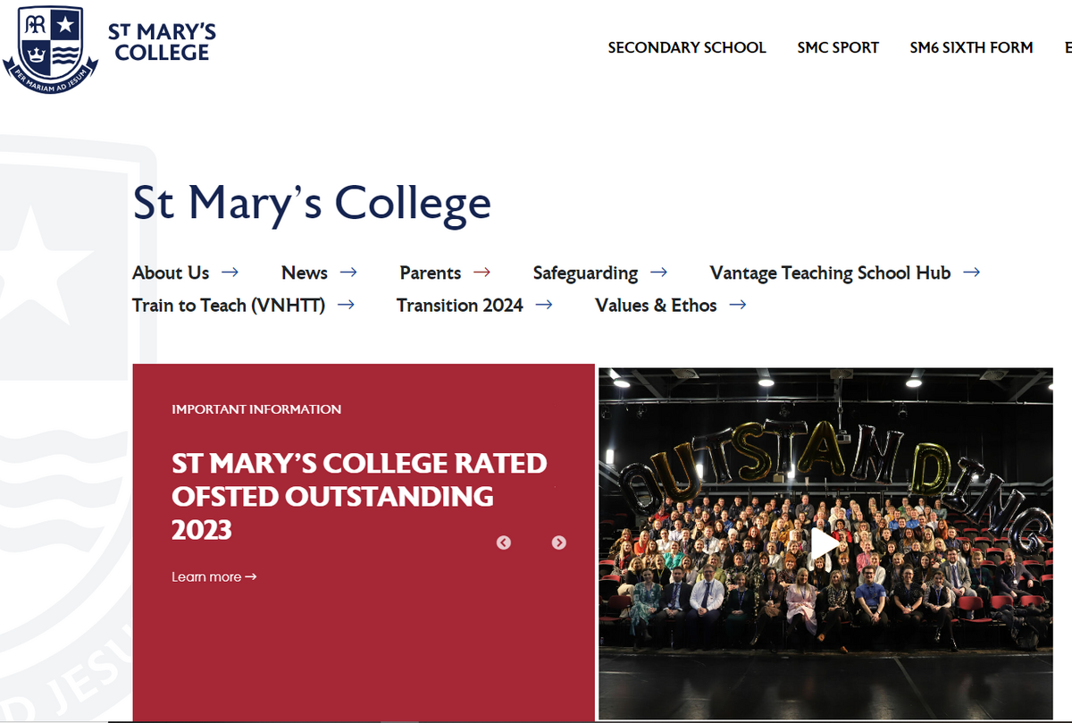Open the SMC SPORT section
1072x723 pixels.
pyautogui.click(x=838, y=47)
